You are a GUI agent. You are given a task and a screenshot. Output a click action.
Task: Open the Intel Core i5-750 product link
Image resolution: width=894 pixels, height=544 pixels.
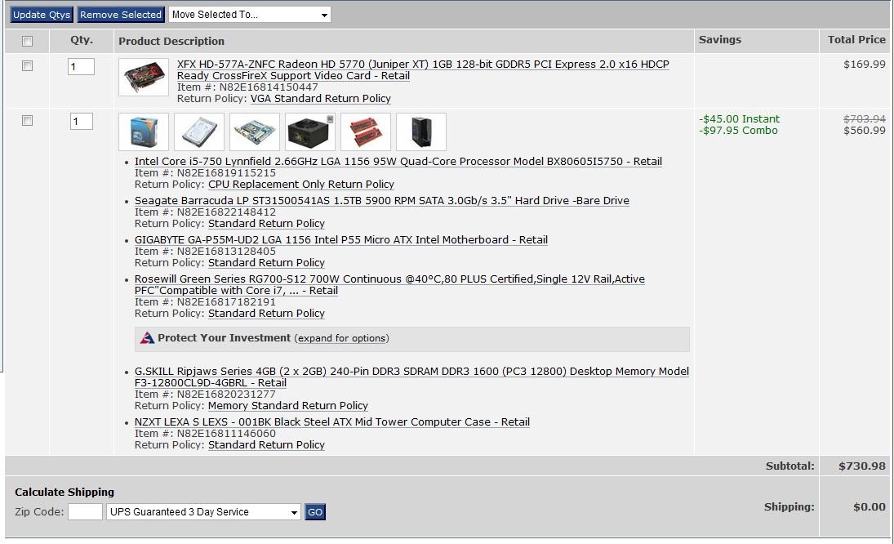(x=398, y=162)
